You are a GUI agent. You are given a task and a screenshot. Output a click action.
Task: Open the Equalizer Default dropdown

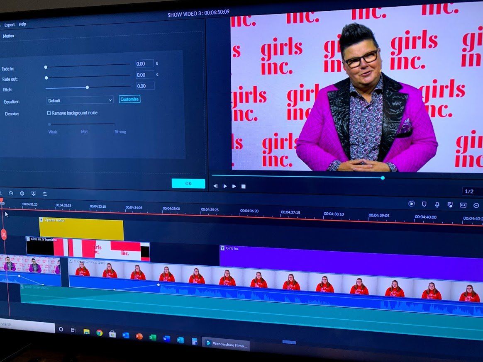click(x=80, y=100)
